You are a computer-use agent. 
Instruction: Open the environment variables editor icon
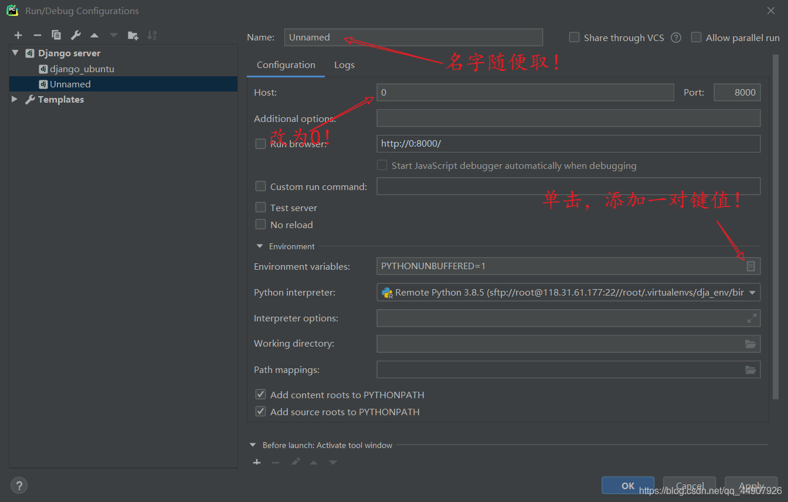click(750, 266)
